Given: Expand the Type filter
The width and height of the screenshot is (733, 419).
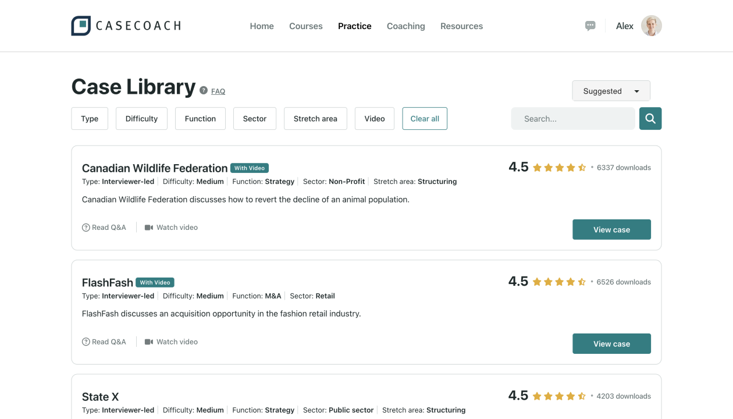Looking at the screenshot, I should point(90,119).
